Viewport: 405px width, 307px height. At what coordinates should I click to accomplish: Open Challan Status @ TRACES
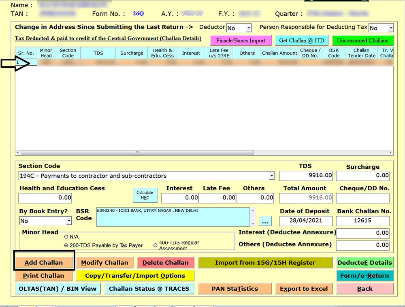point(149,289)
